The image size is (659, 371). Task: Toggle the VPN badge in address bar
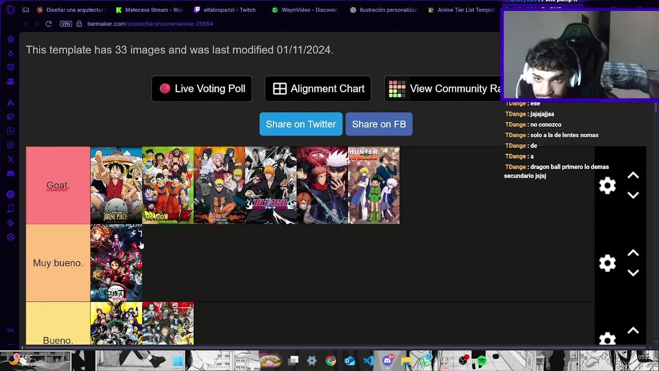pyautogui.click(x=65, y=24)
